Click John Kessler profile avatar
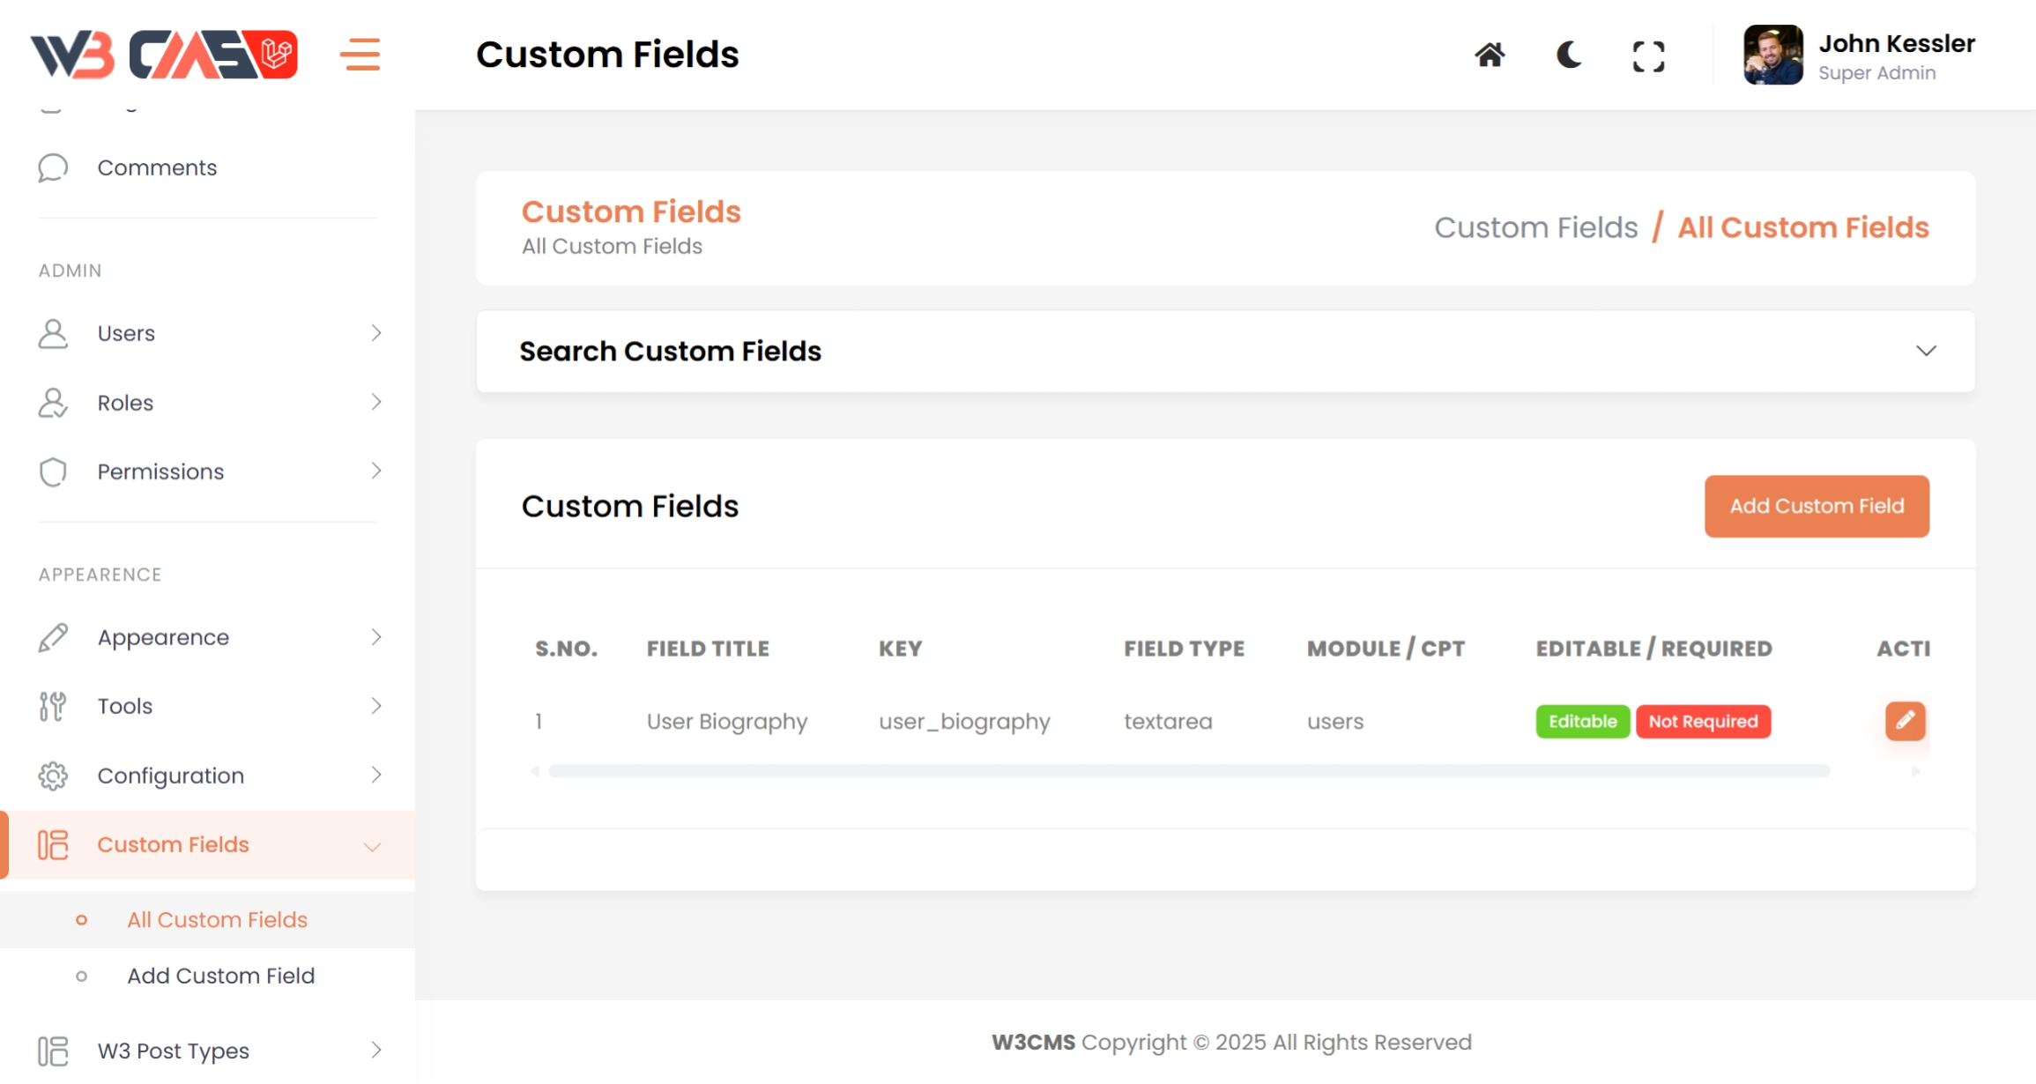This screenshot has width=2036, height=1084. click(1772, 55)
